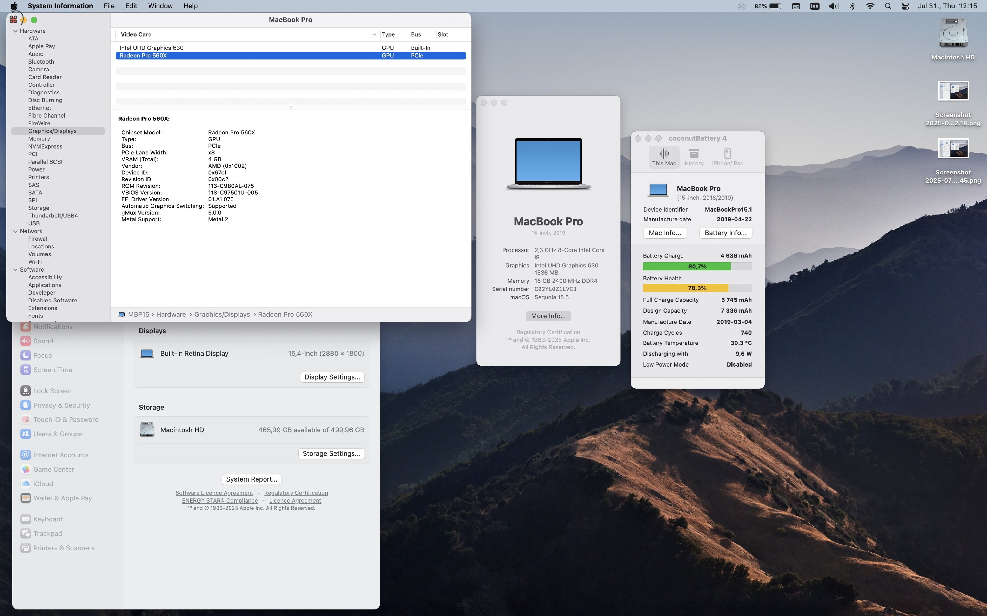Click MacBook Pro icon in coconutBattery
Screen dimensions: 987x616
tap(658, 190)
